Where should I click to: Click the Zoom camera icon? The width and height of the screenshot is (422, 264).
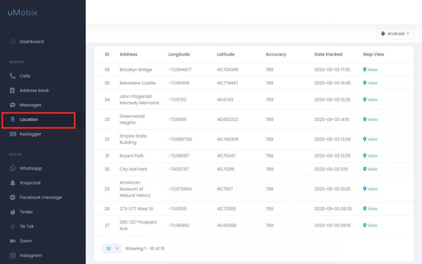pos(13,241)
